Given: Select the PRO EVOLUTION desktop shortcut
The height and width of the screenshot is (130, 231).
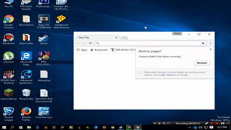Looking at the screenshot, I should [44, 58].
